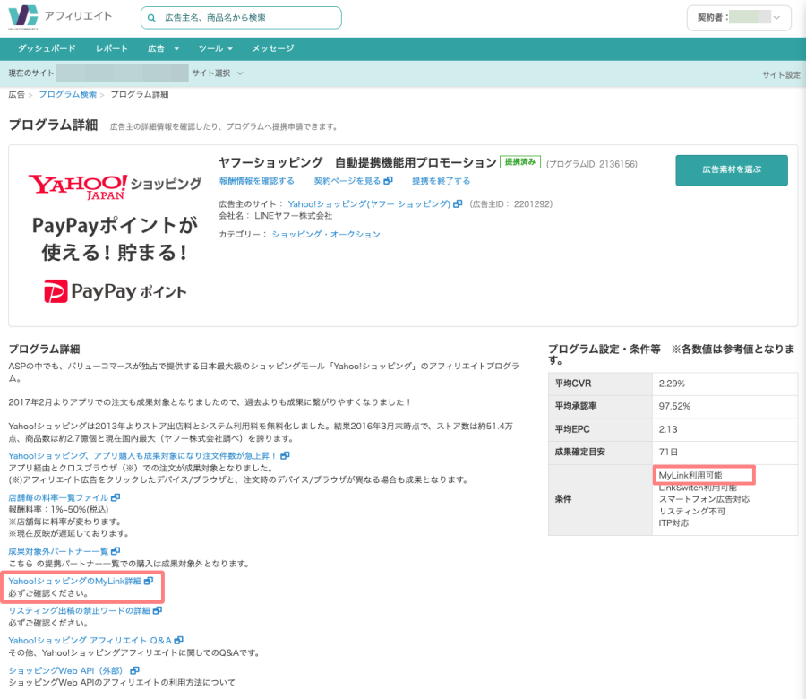Open 成果対象外パートナー一覧 link
Image resolution: width=806 pixels, height=699 pixels.
pyautogui.click(x=58, y=551)
